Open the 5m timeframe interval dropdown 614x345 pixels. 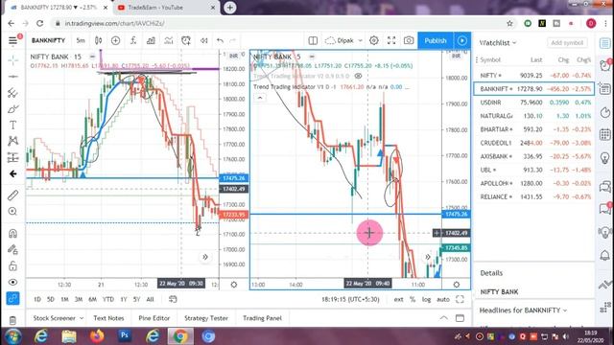point(81,40)
